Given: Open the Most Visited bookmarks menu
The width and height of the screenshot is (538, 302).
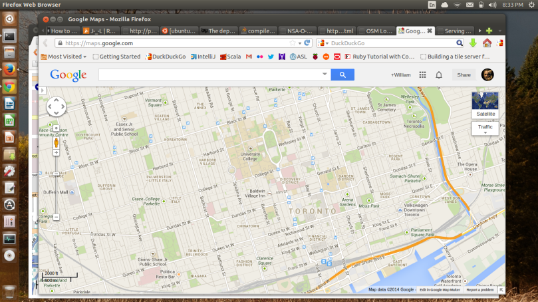Looking at the screenshot, I should 63,57.
